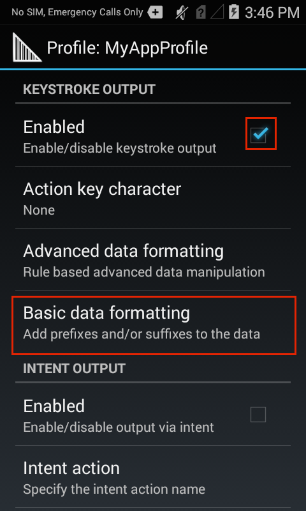Image resolution: width=306 pixels, height=511 pixels.
Task: Select the 'None' value under Action key
Action: point(39,210)
